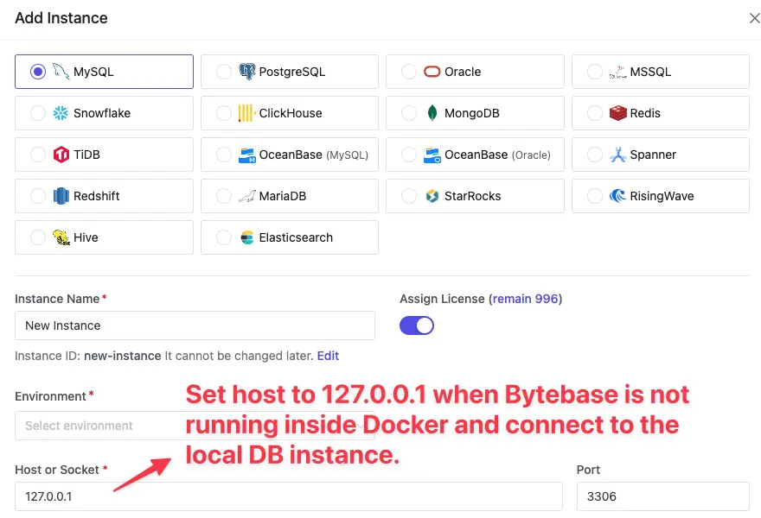Screen dimensions: 761x518
Task: Select the MySQL radio button
Action: click(x=38, y=72)
